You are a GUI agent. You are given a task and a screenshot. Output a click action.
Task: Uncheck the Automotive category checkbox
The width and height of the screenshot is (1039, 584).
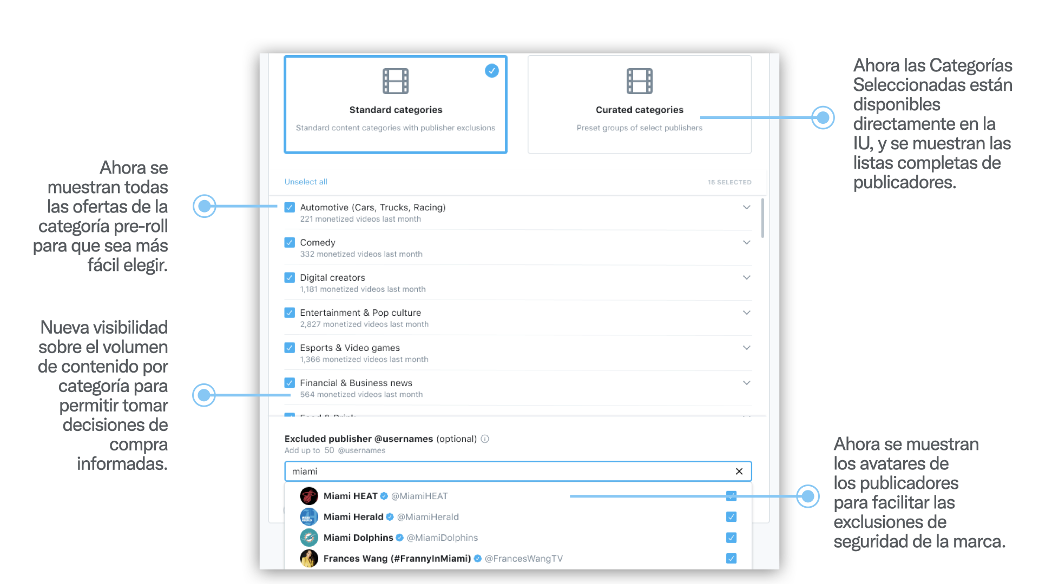tap(290, 207)
